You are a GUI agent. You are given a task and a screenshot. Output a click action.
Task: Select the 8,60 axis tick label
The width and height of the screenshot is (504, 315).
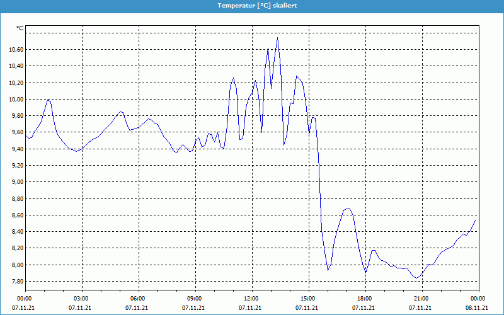(18, 215)
